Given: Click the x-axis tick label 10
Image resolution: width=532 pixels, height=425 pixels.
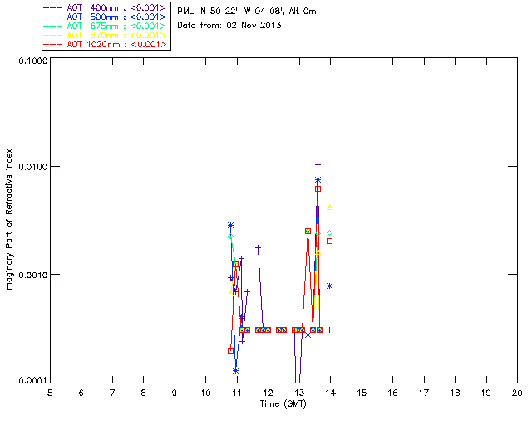Looking at the screenshot, I should (x=205, y=393).
